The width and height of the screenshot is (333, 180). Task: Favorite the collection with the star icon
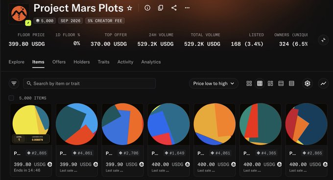130,8
